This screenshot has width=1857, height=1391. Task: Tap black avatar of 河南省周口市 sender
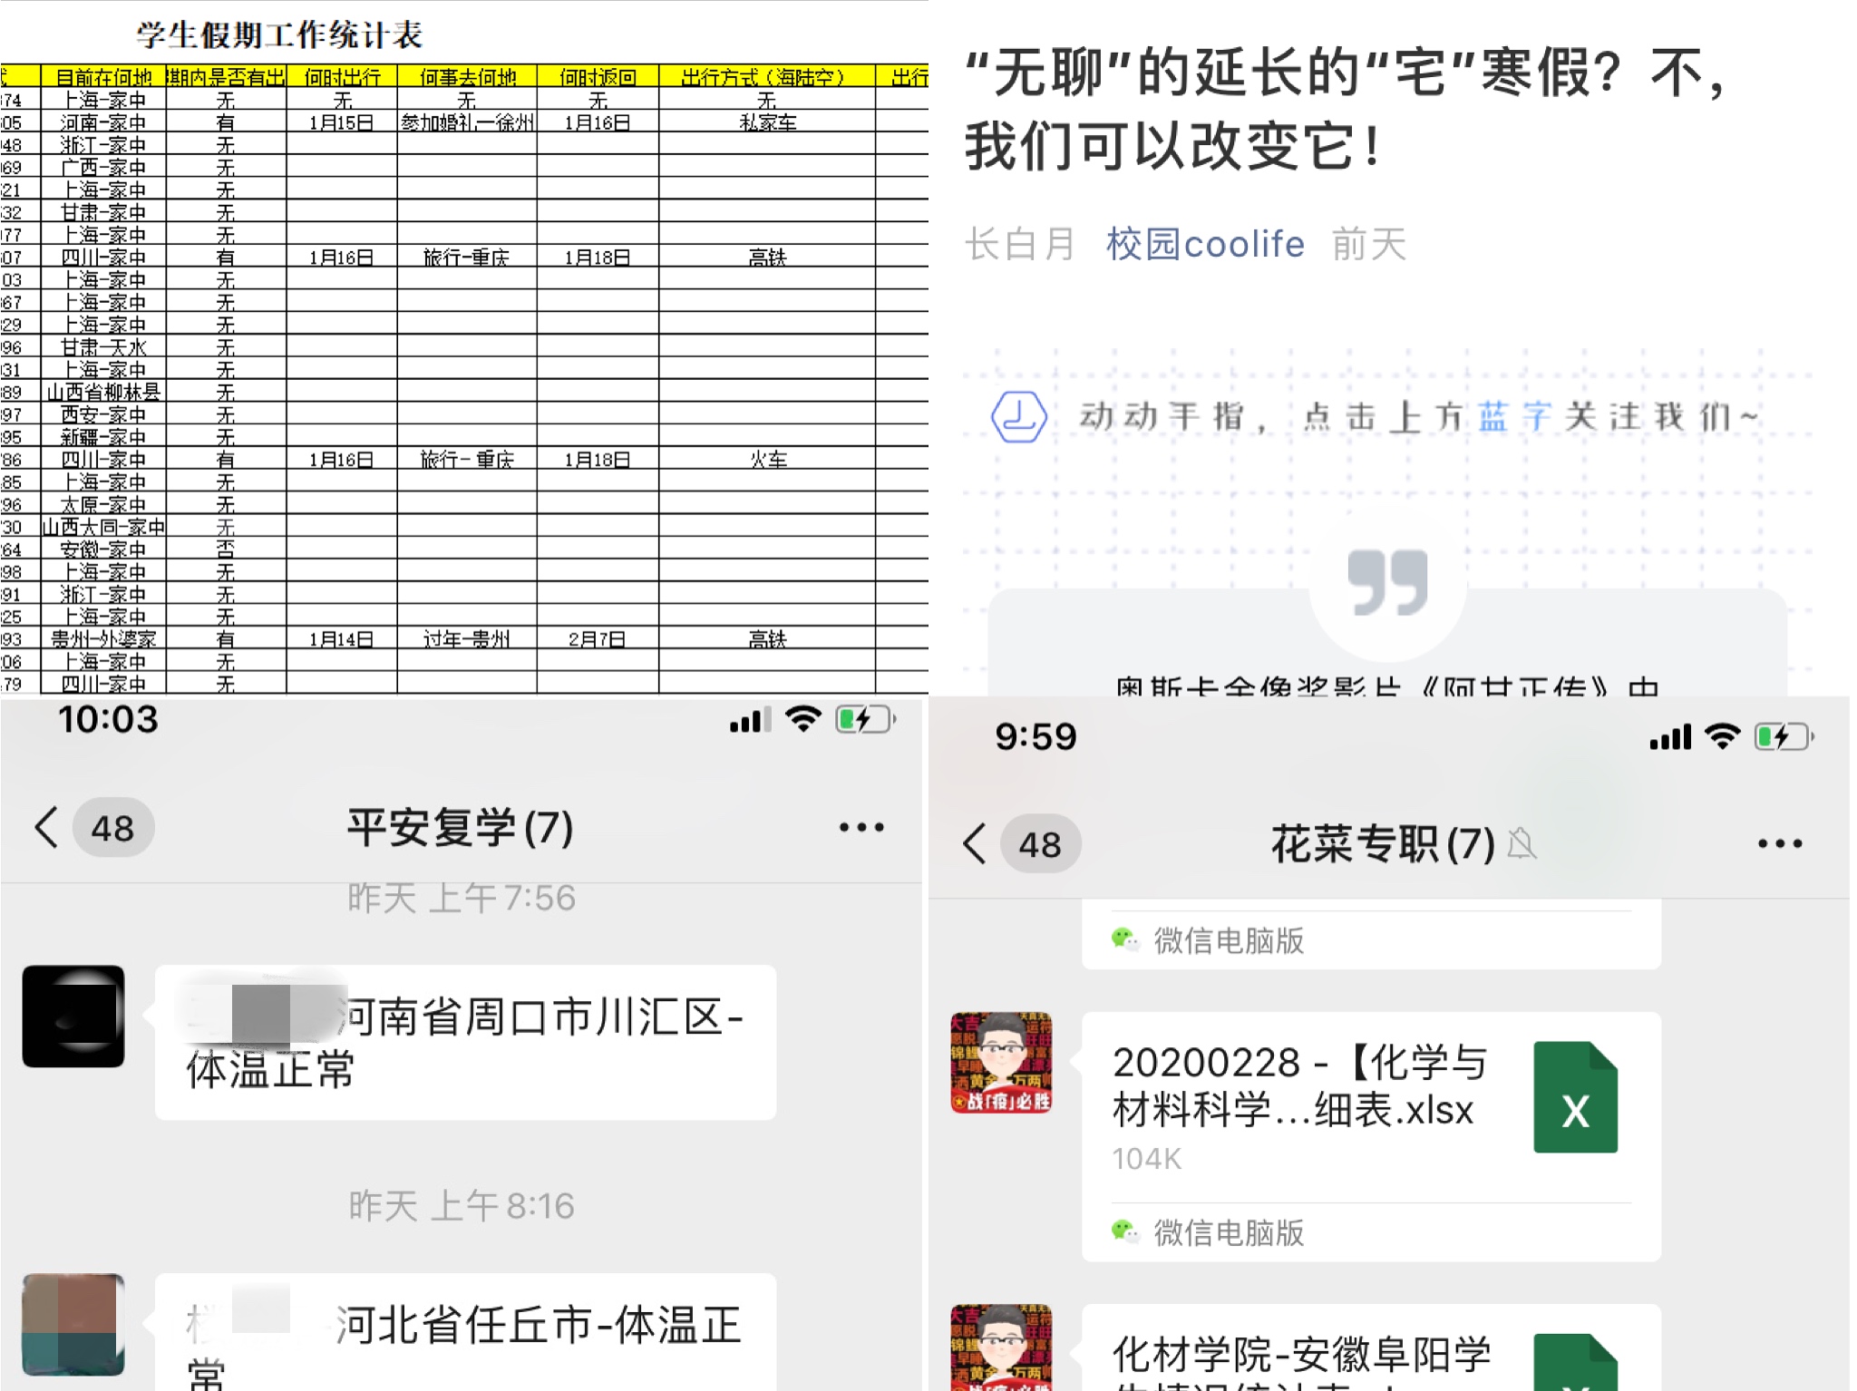pos(73,1016)
